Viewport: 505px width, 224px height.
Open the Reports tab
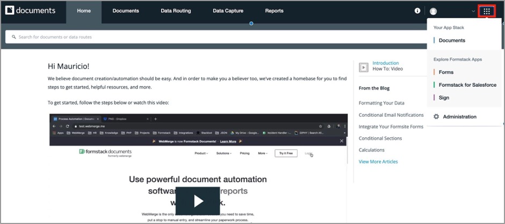click(x=274, y=11)
